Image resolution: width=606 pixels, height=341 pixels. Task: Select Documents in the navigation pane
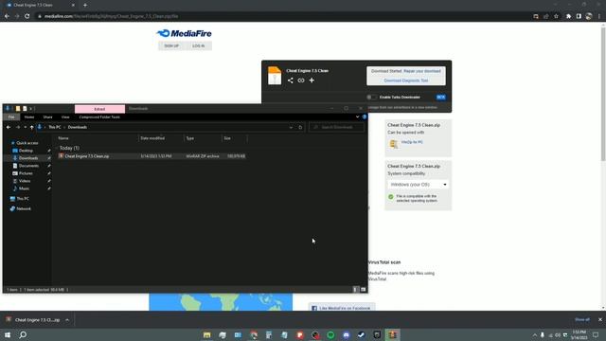point(28,166)
